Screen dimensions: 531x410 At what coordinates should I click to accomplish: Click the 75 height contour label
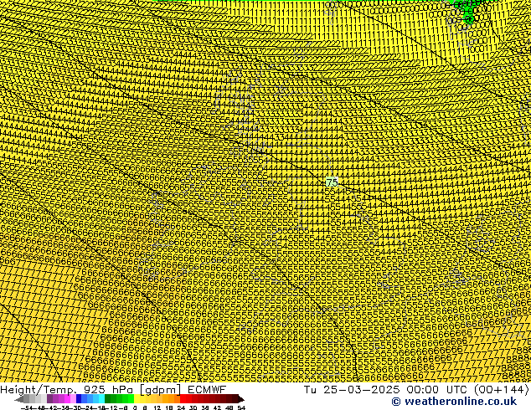point(332,182)
